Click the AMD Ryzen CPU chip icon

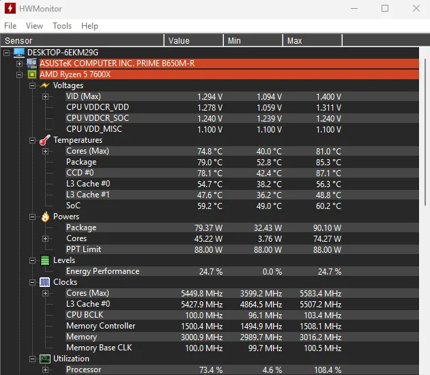[x=32, y=74]
